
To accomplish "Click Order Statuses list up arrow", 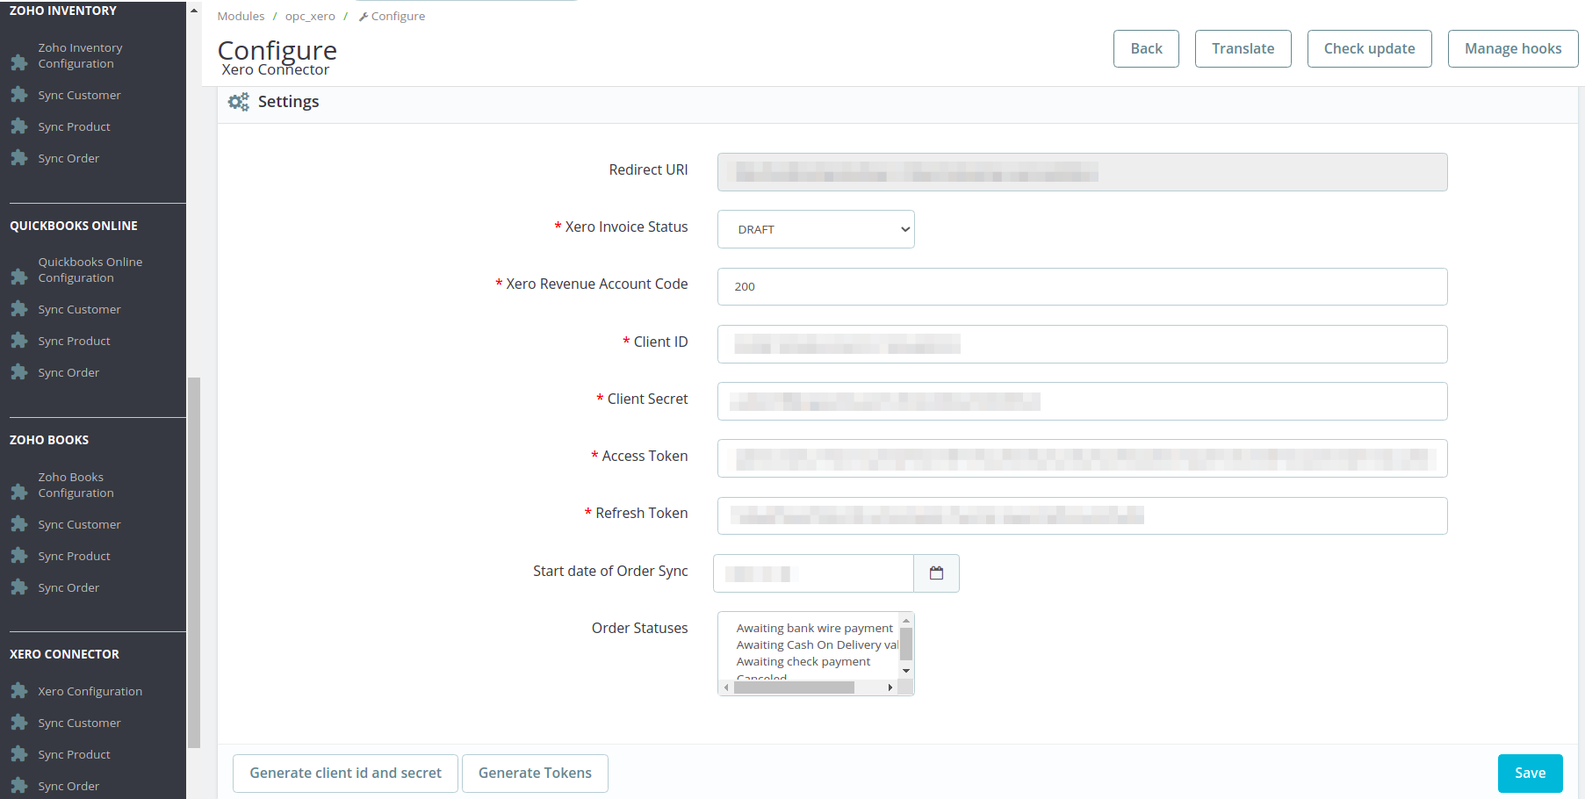I will point(906,620).
